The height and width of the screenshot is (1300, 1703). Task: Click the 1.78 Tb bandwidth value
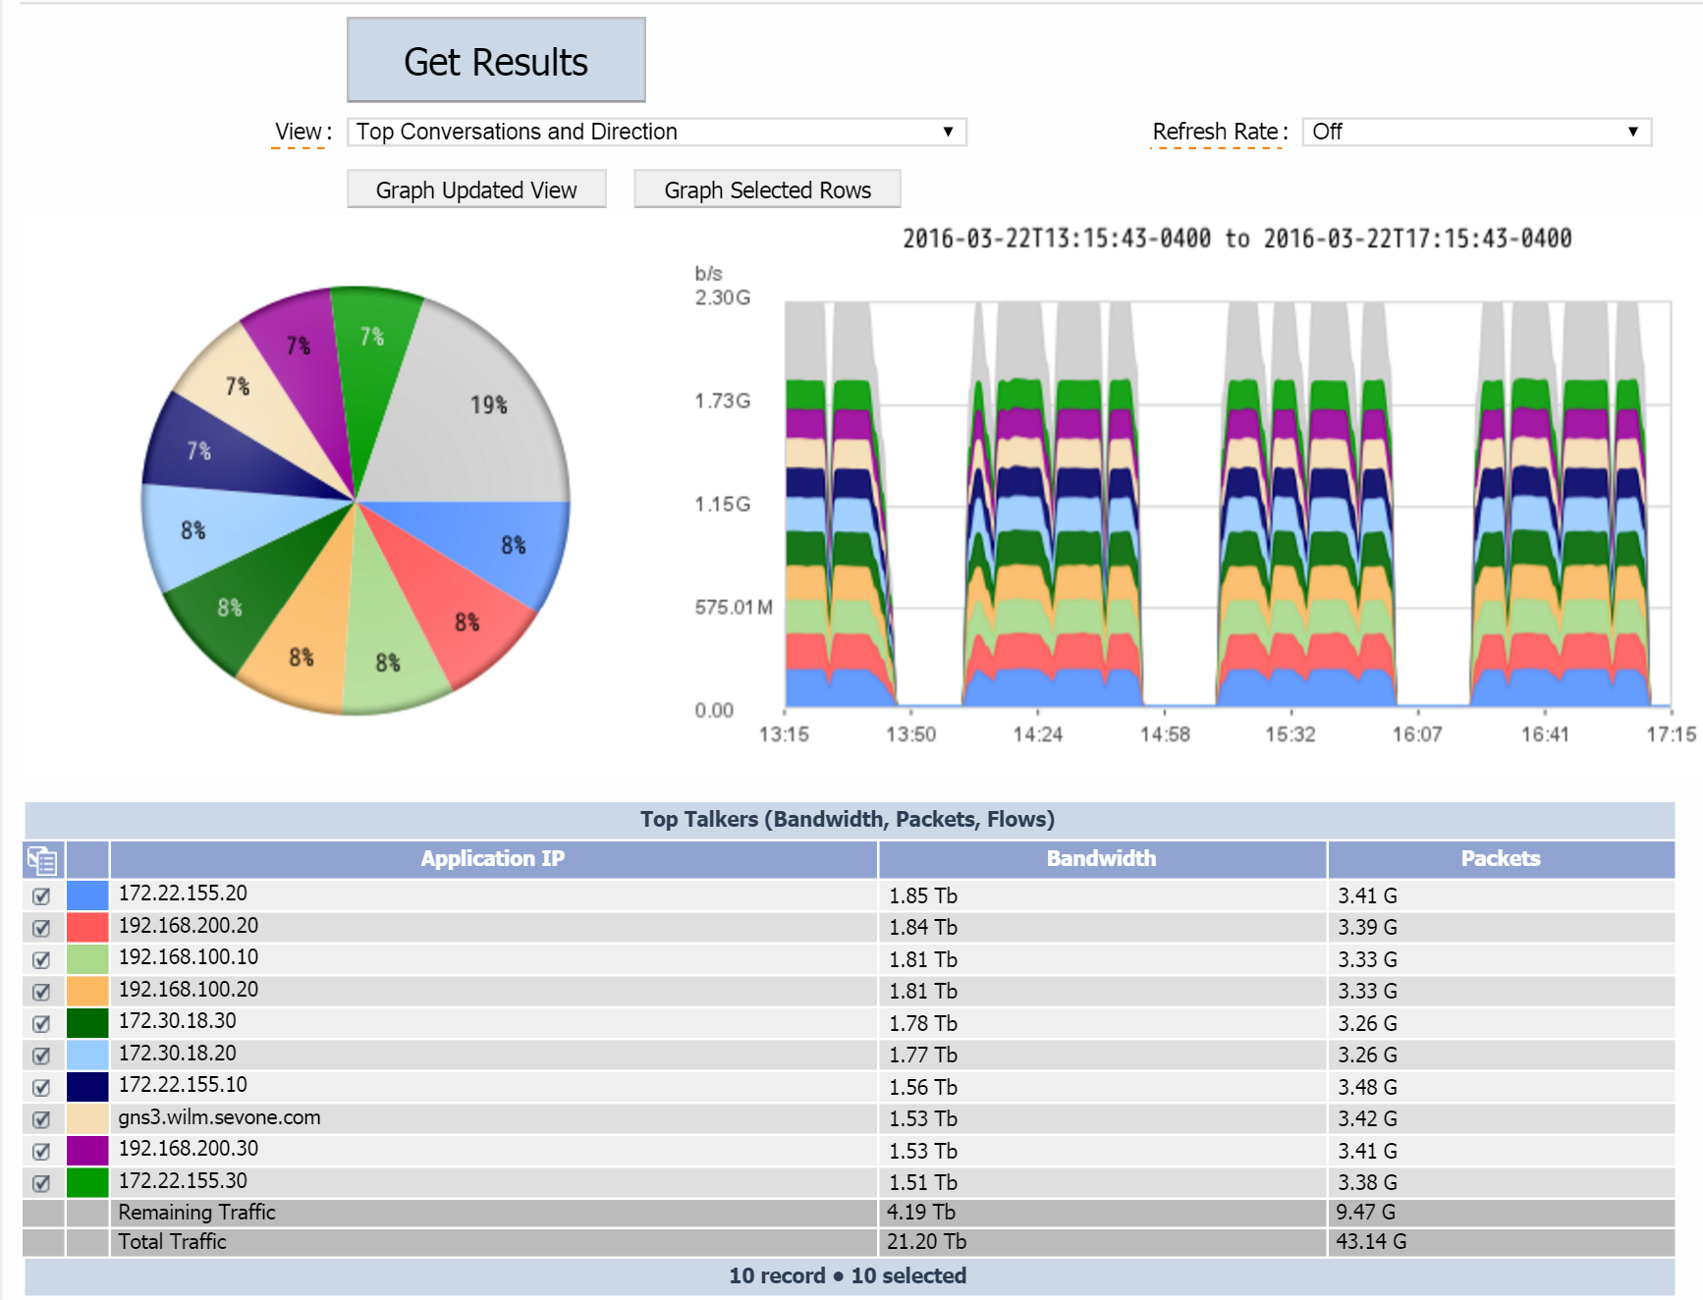tap(923, 1023)
